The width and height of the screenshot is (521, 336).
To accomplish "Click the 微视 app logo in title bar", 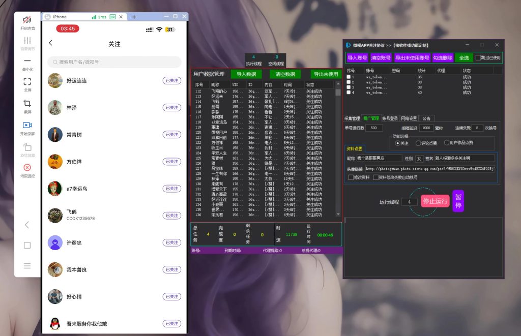I will coord(348,45).
